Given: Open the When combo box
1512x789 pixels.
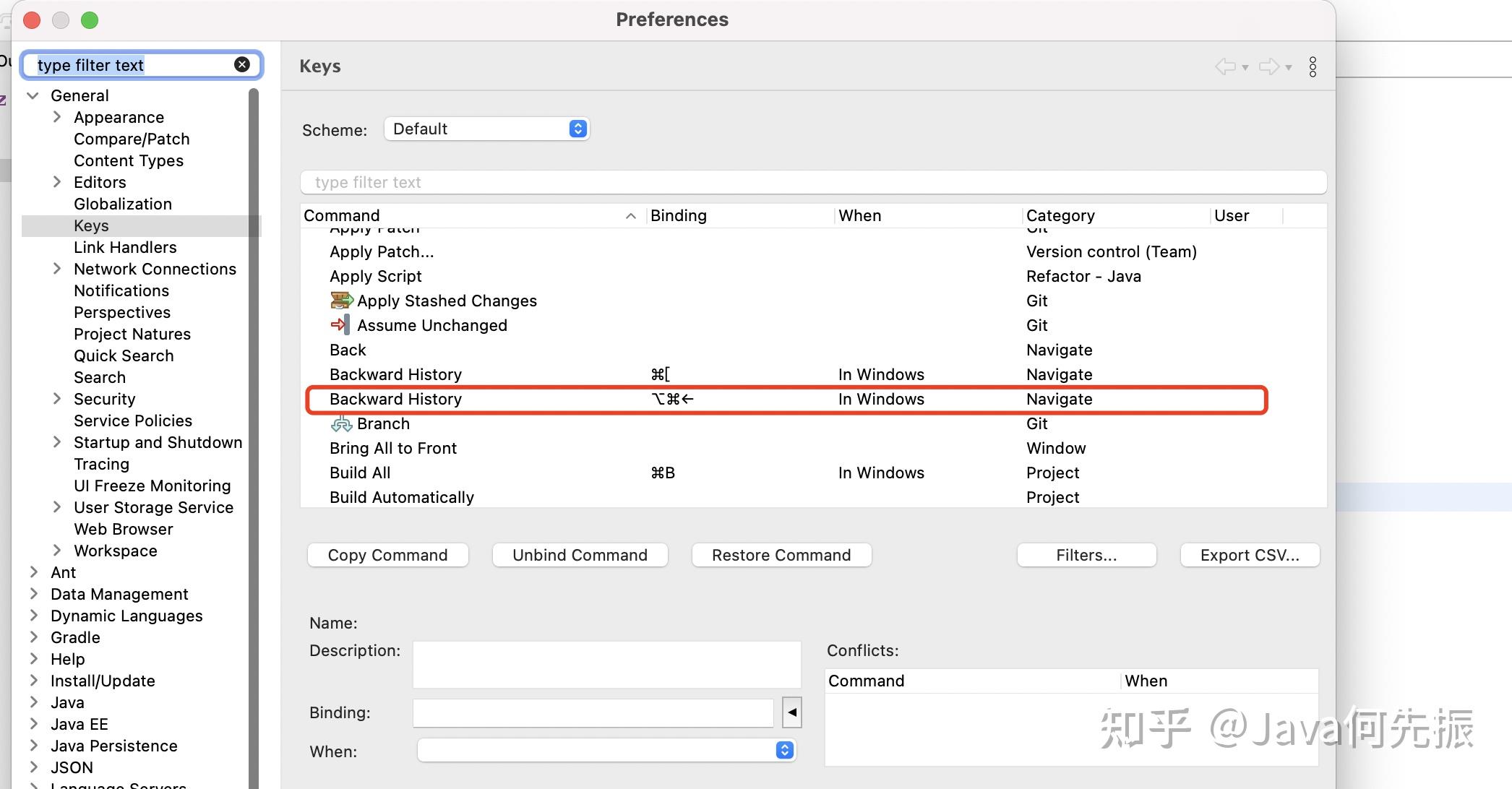Looking at the screenshot, I should point(606,751).
